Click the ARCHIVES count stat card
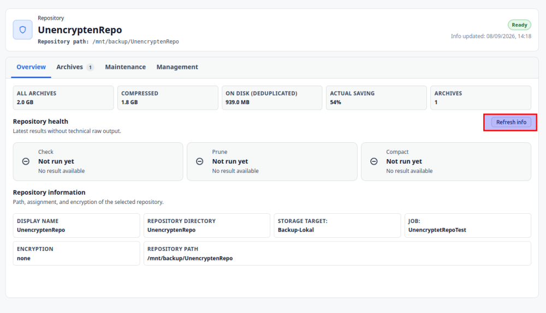The height and width of the screenshot is (313, 546). point(481,98)
